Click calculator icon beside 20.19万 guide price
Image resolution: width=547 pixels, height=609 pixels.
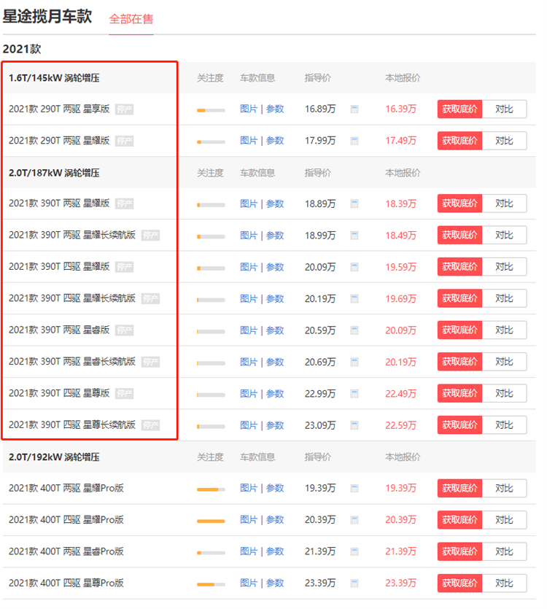[354, 299]
